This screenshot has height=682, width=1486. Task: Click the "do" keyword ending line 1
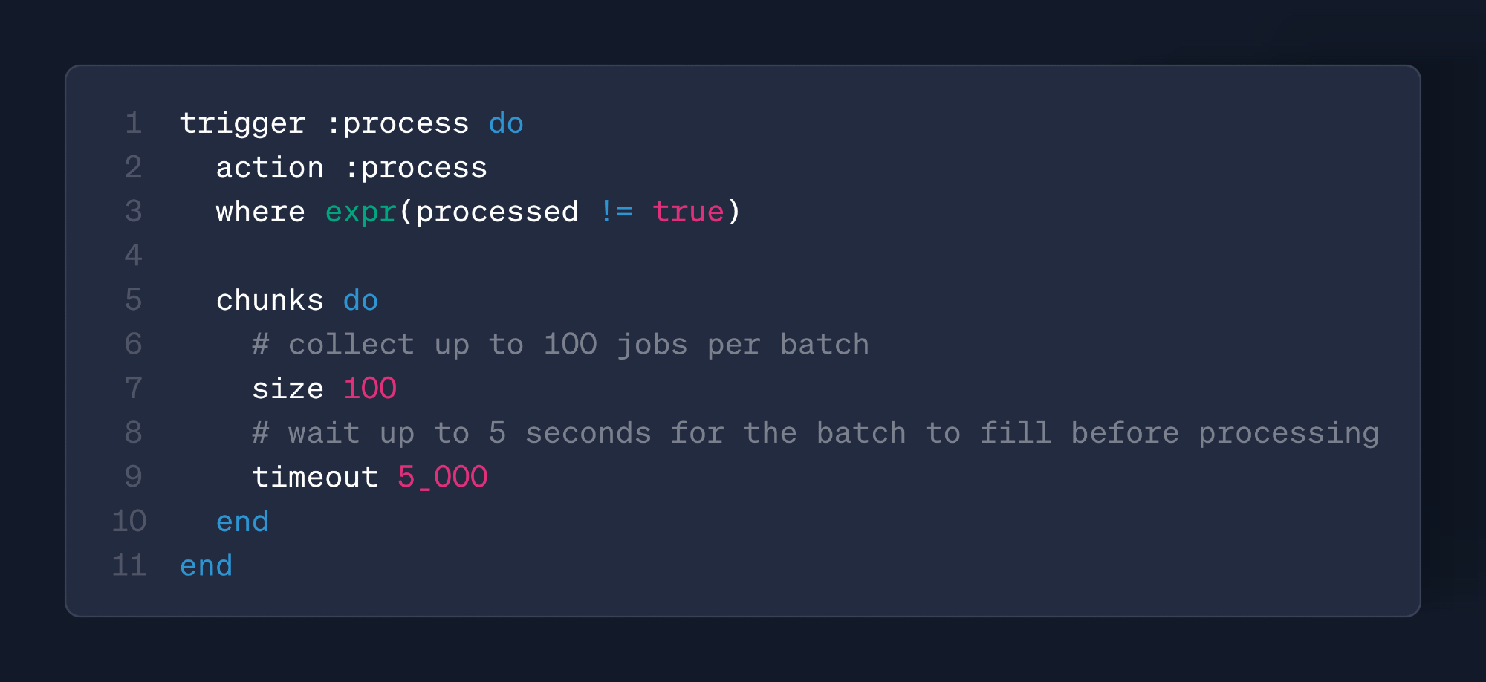point(506,124)
